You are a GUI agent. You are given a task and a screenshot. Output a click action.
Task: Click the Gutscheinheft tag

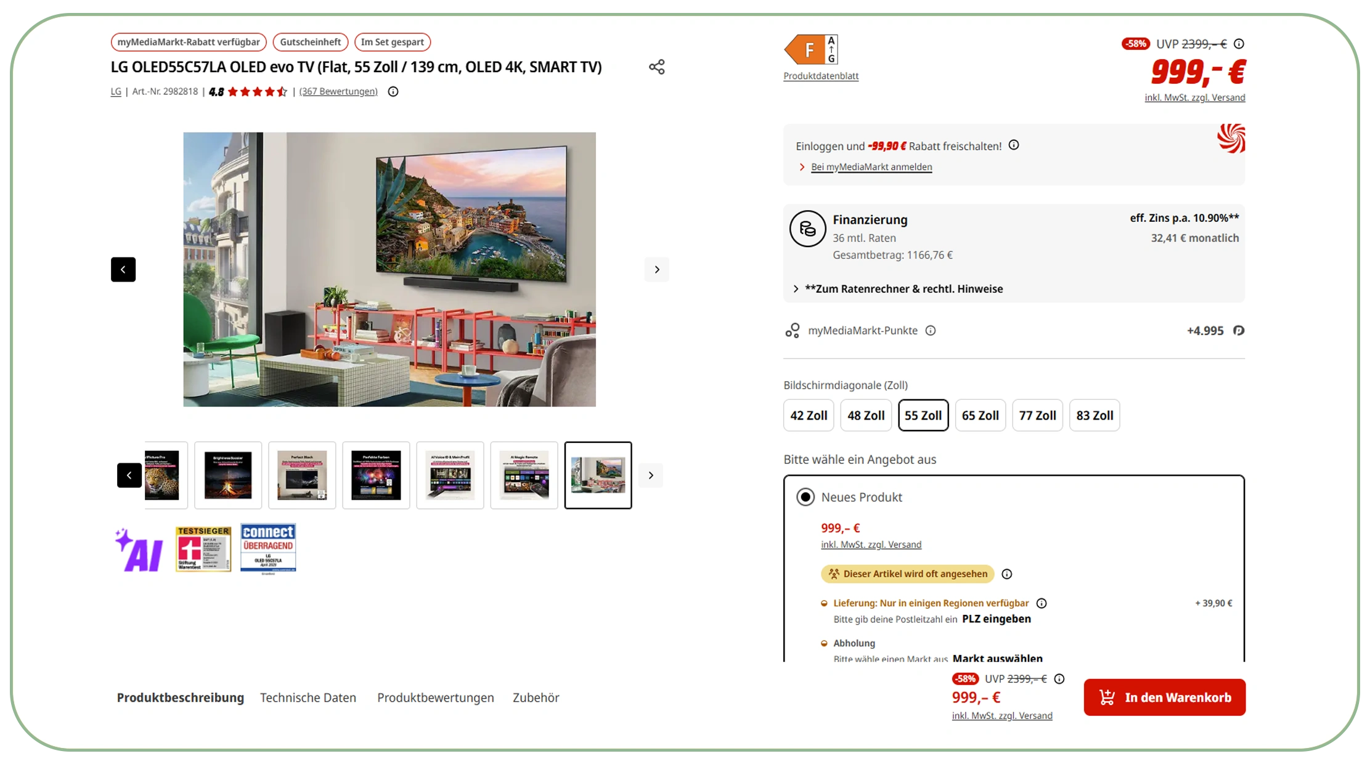point(311,42)
